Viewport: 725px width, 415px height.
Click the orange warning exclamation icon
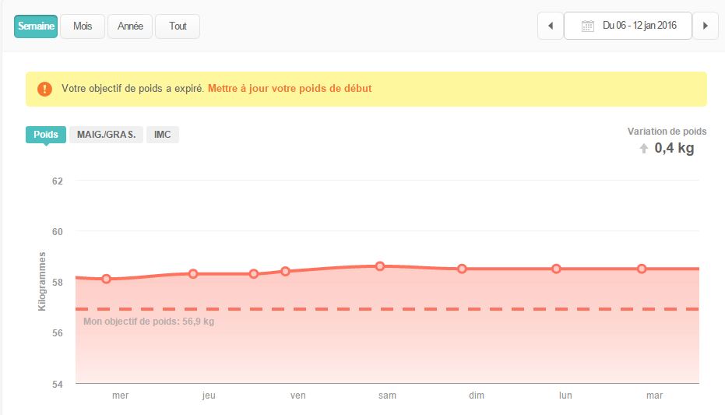(x=44, y=89)
